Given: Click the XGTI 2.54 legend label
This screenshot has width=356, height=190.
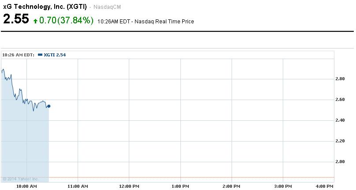Looking at the screenshot, I should click(55, 55).
